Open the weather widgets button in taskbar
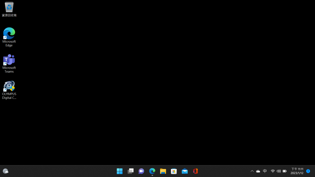The image size is (315, 177). click(x=6, y=171)
